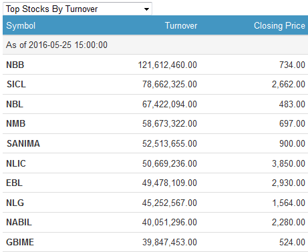Click GBIME turnover value 39,847,453.00

point(170,243)
